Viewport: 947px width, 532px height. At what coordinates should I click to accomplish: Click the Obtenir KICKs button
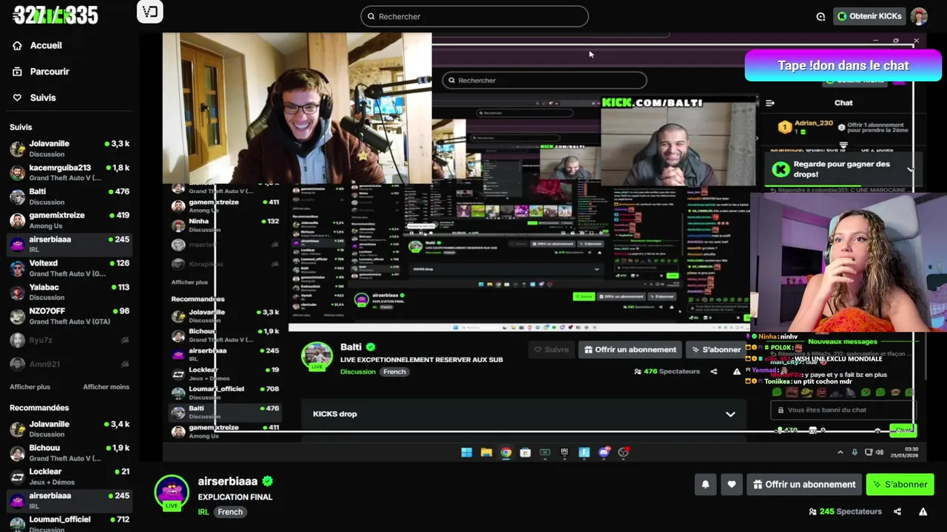pos(869,16)
